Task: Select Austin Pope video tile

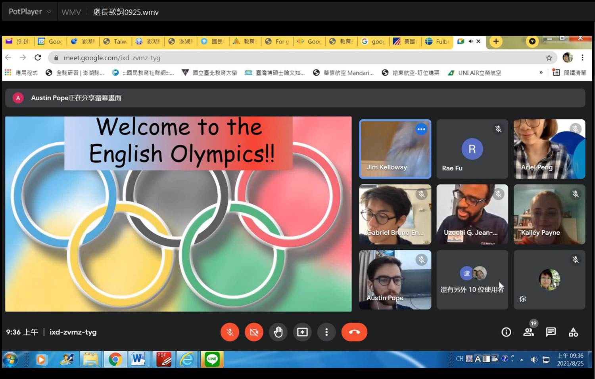Action: (395, 279)
